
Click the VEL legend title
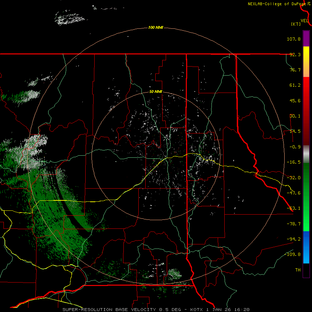[304, 21]
